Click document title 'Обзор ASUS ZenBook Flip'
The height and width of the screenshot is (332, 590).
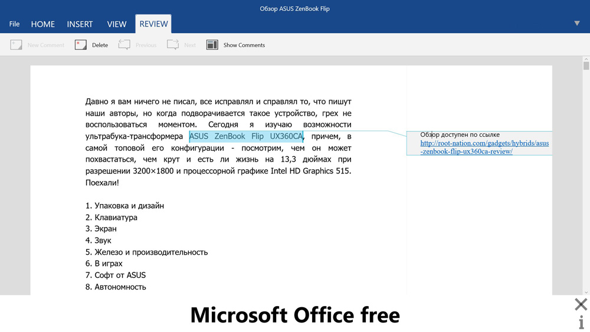[294, 9]
